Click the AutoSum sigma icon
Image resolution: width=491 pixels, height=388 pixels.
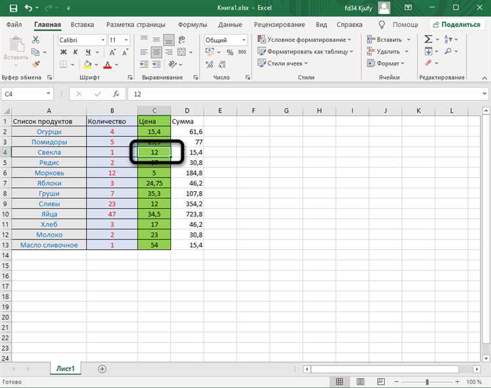tap(429, 40)
